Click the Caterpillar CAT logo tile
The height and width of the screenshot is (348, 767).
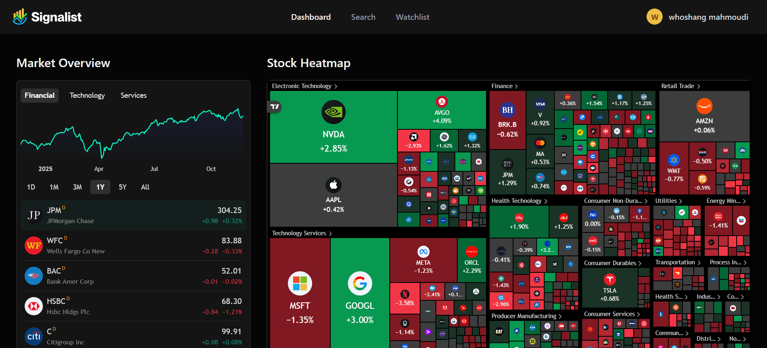[499, 331]
